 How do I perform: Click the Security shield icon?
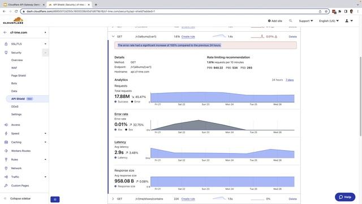[6, 53]
